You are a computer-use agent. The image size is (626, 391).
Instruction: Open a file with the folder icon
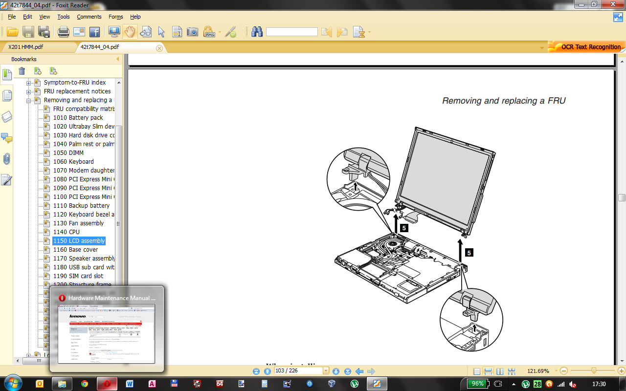tap(13, 32)
